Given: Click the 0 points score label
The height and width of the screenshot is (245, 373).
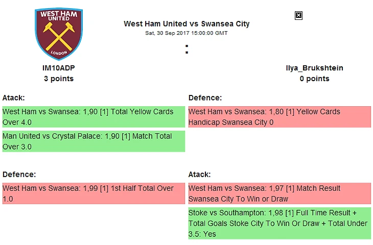Looking at the screenshot, I should click(314, 79).
